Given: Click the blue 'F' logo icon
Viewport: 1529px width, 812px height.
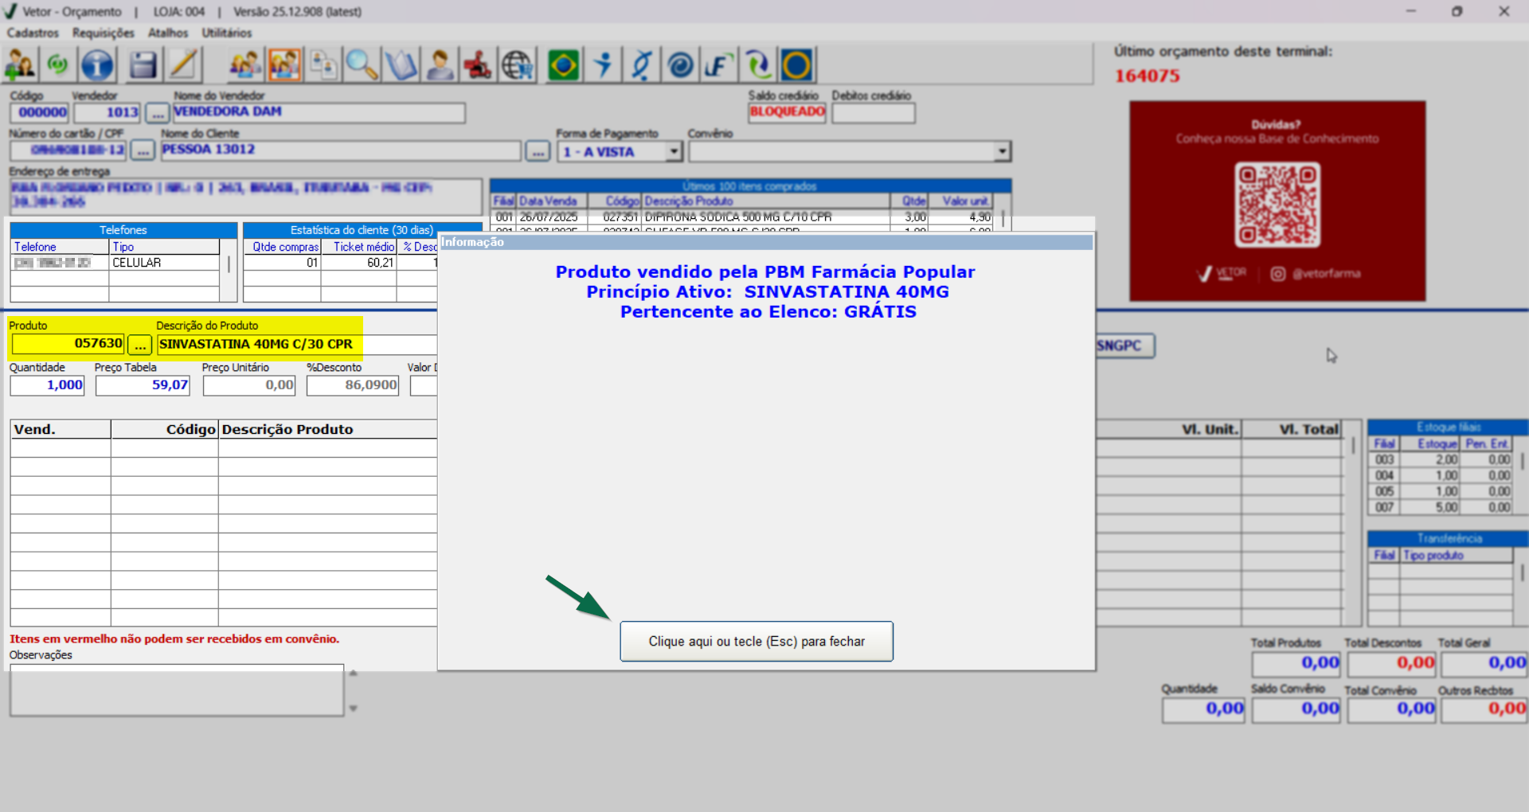Looking at the screenshot, I should (718, 65).
